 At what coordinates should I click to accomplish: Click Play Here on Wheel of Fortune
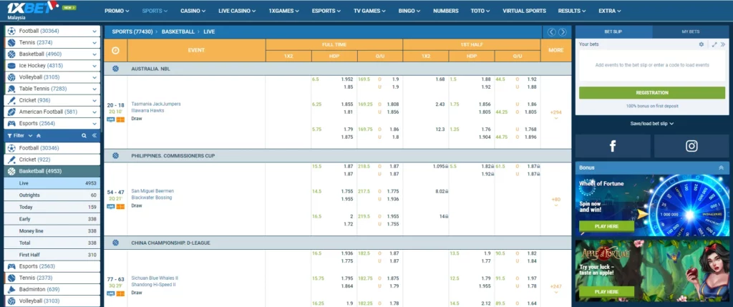point(606,226)
